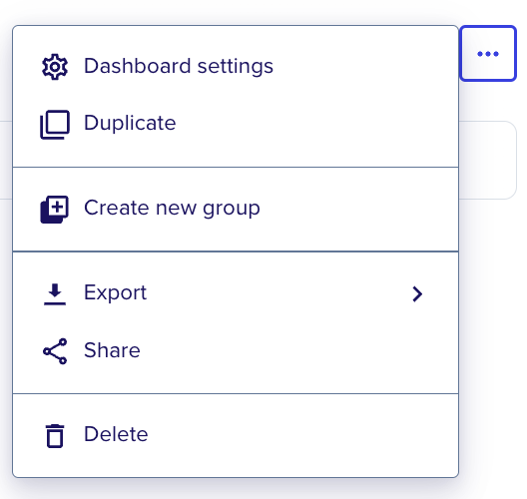The height and width of the screenshot is (499, 527).
Task: Click the plus-stack Create new group icon
Action: (x=55, y=210)
